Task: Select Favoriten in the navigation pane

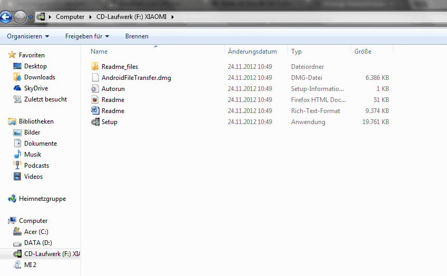Action: tap(32, 55)
